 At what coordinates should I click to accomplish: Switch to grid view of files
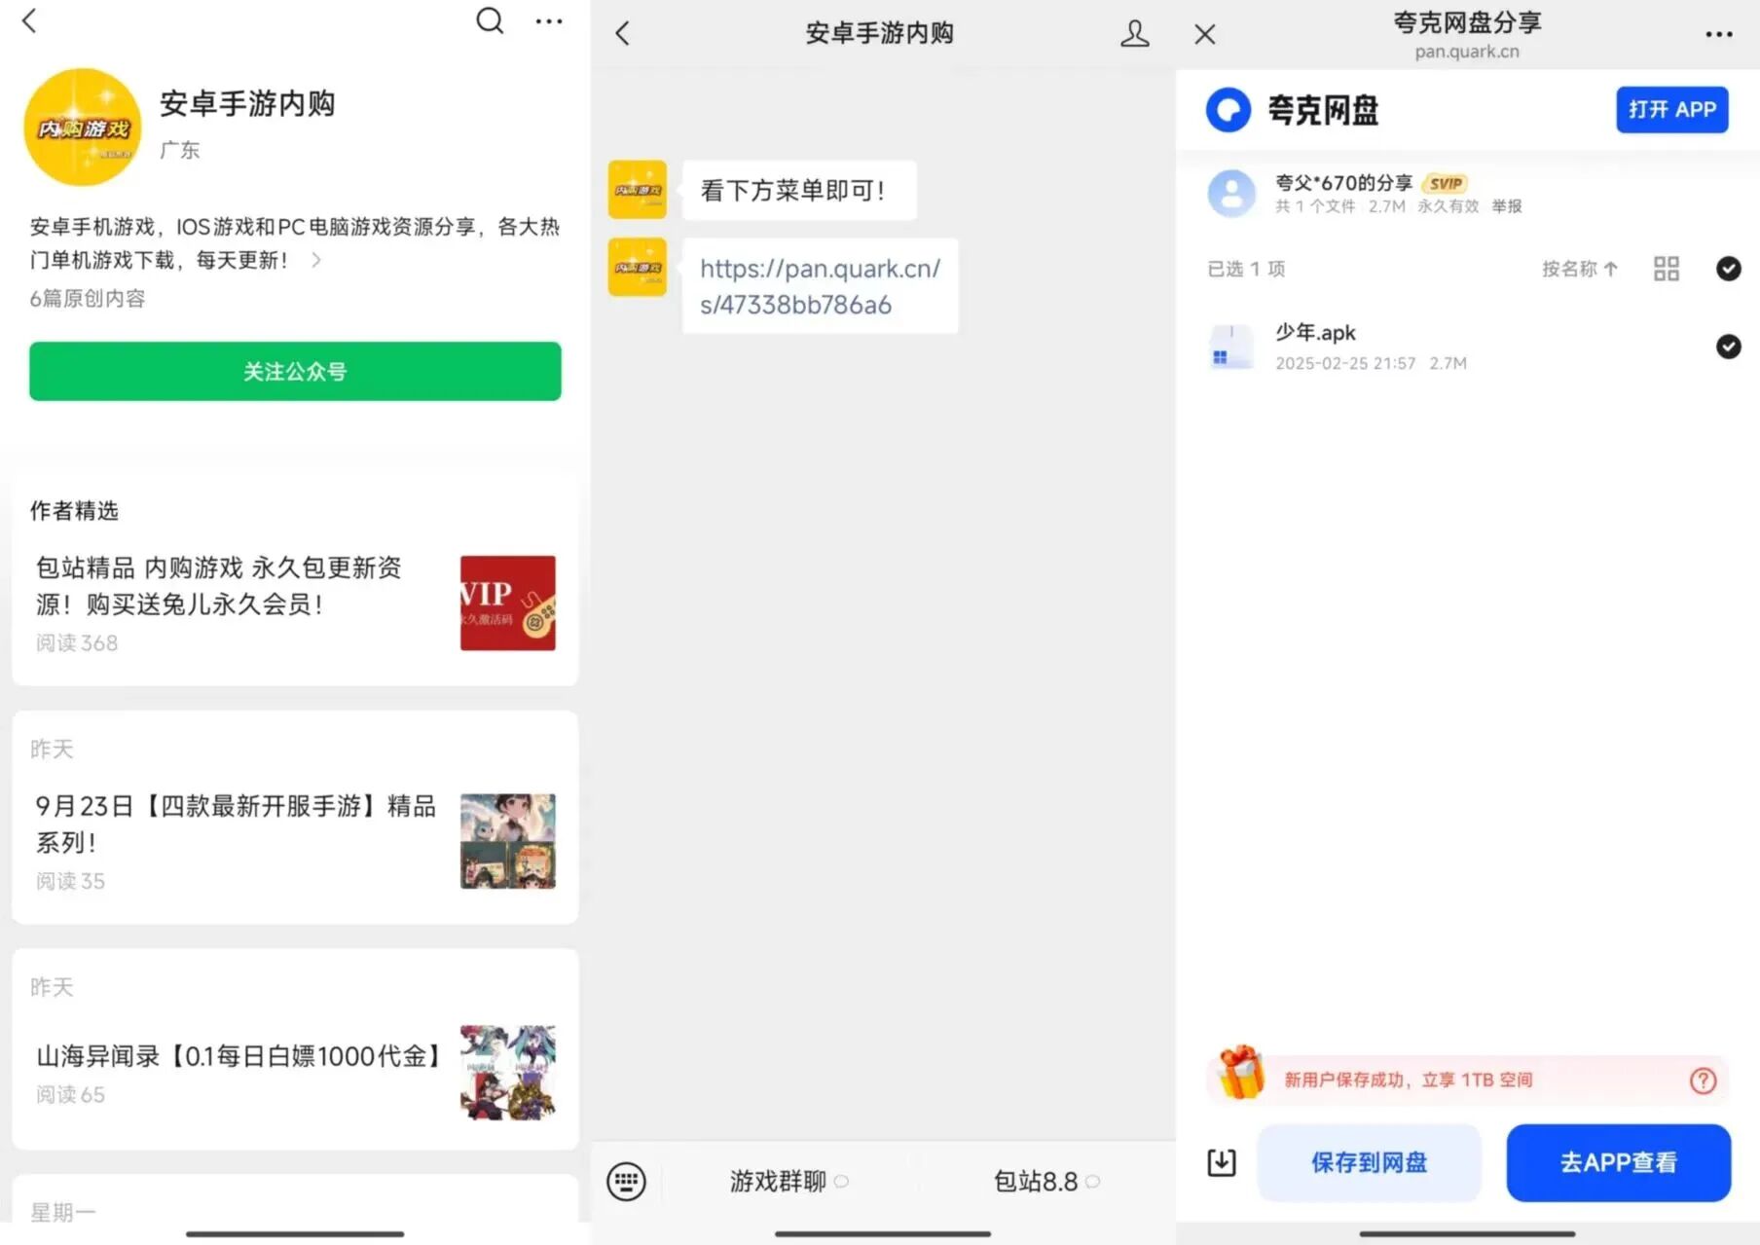(1667, 269)
